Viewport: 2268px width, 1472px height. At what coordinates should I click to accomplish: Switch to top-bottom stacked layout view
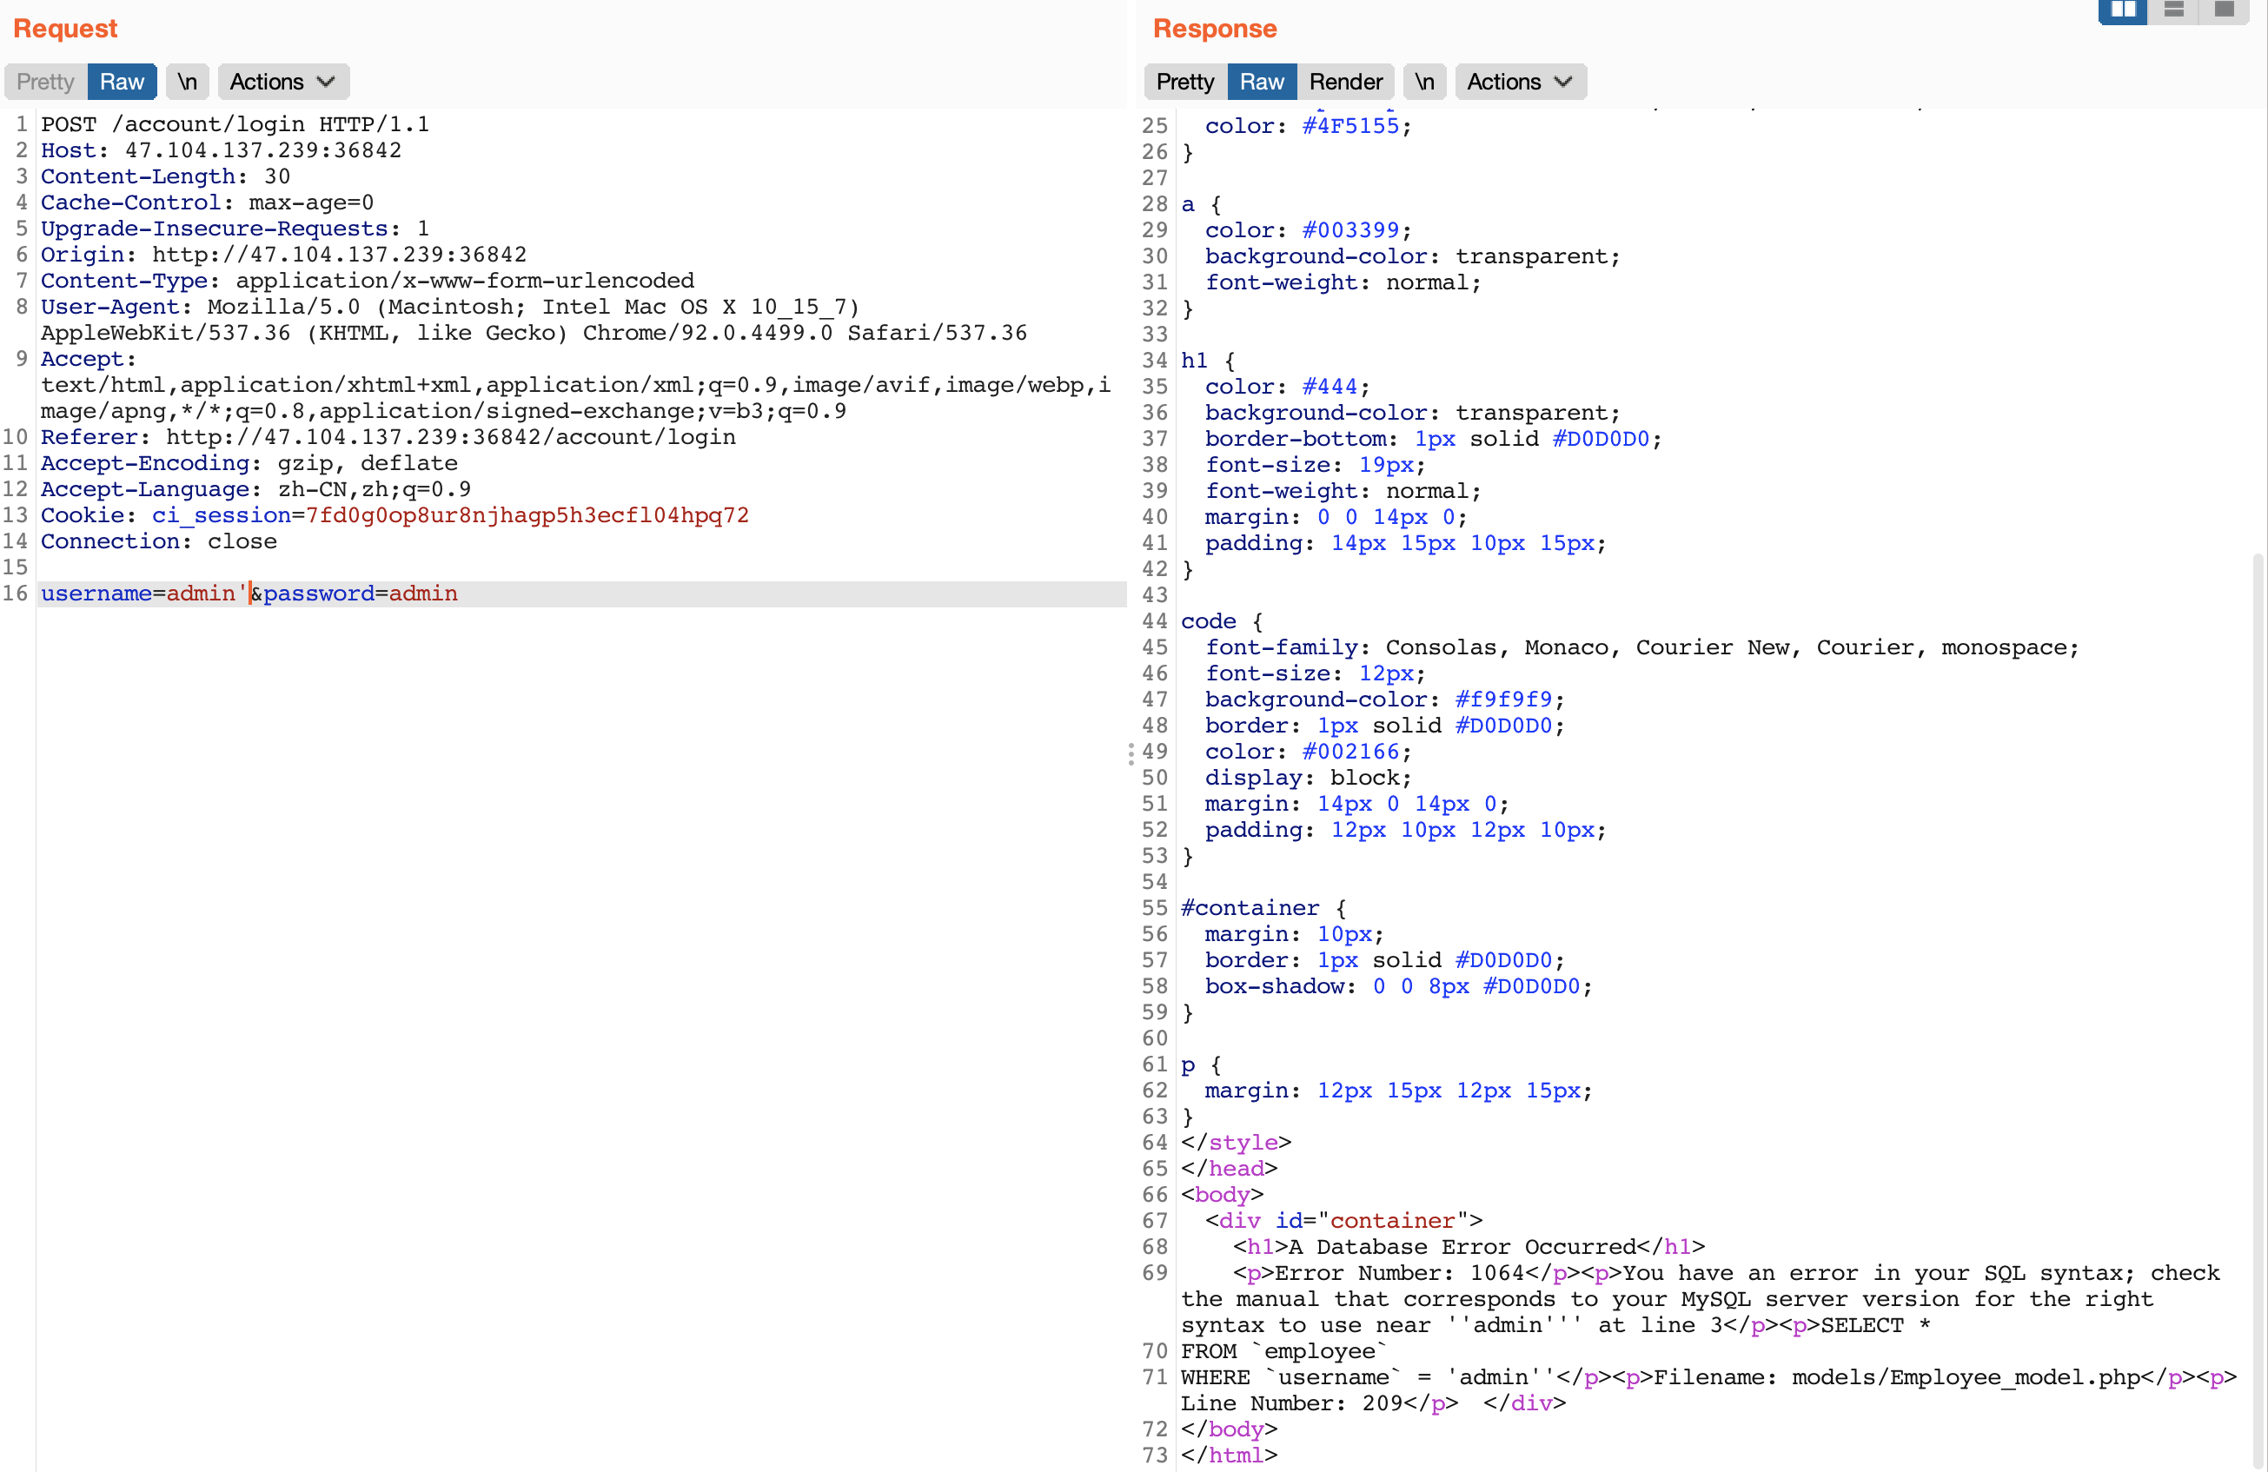coord(2173,10)
